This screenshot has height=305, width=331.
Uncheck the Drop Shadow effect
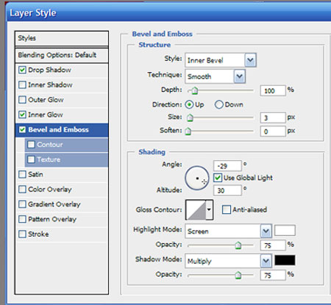click(x=22, y=70)
